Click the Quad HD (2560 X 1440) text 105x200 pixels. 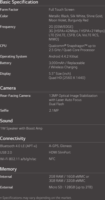pyautogui.click(x=67, y=78)
